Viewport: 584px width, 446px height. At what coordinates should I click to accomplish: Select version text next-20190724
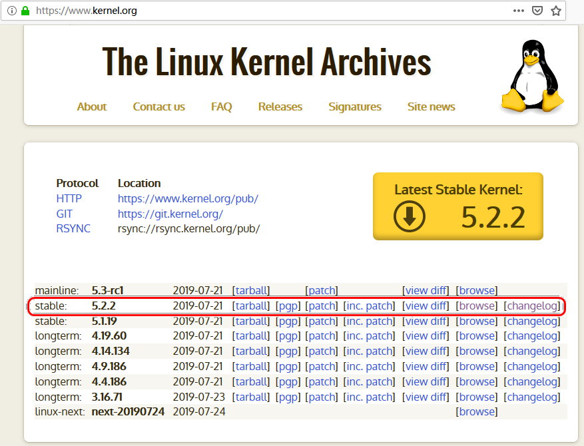[x=128, y=411]
